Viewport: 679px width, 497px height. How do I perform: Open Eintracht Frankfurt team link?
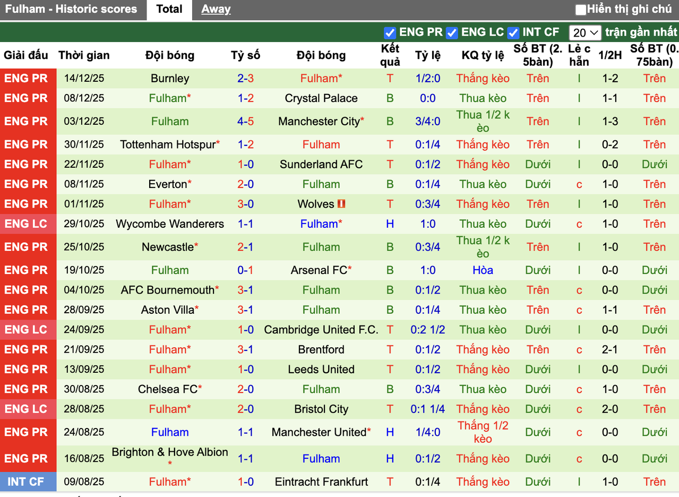(x=321, y=482)
